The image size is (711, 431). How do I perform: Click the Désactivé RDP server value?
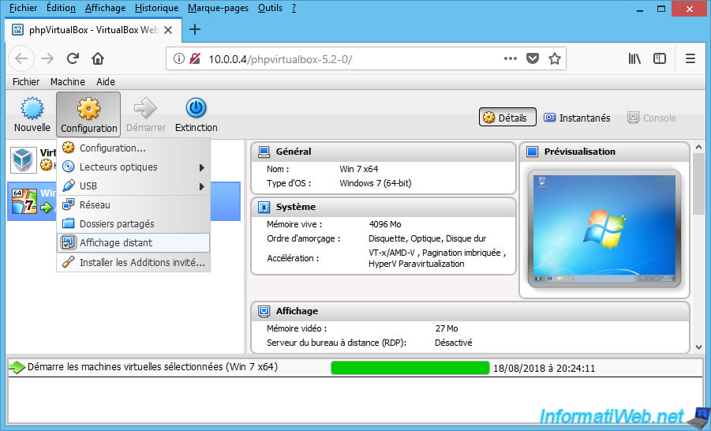pos(454,343)
